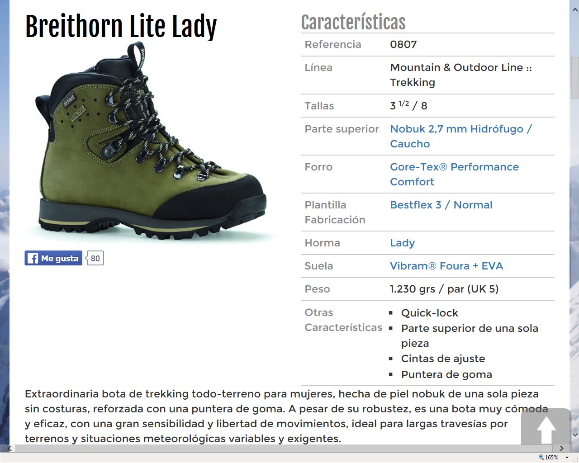Click the Facebook like count bubble
This screenshot has width=579, height=463.
tap(95, 258)
